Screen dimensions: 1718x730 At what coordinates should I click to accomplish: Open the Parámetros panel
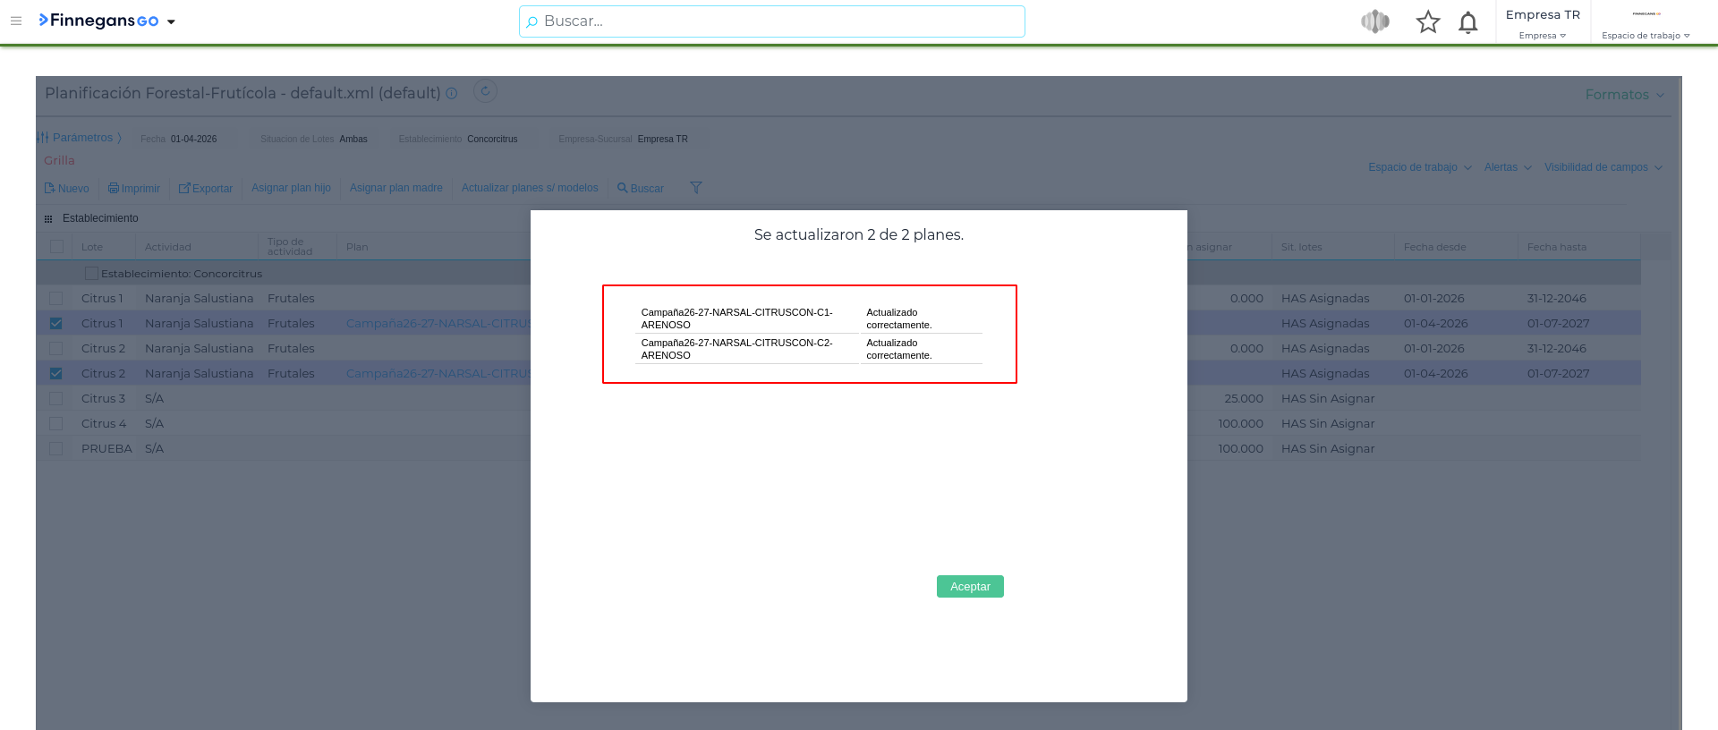81,138
